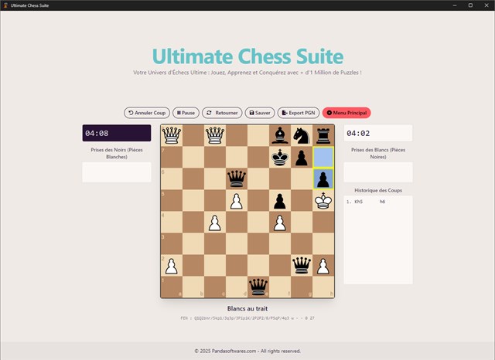
Task: Click the empty b8 square
Action: [x=193, y=135]
